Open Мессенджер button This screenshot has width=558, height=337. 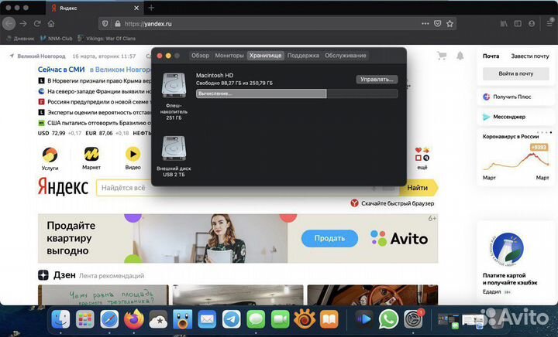tap(515, 117)
